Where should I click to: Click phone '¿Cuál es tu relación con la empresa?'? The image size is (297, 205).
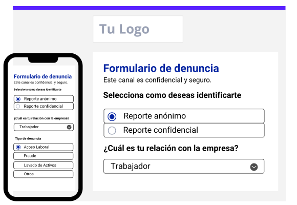click(x=41, y=118)
